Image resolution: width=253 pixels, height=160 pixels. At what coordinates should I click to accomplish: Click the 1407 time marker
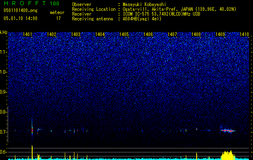(172, 34)
